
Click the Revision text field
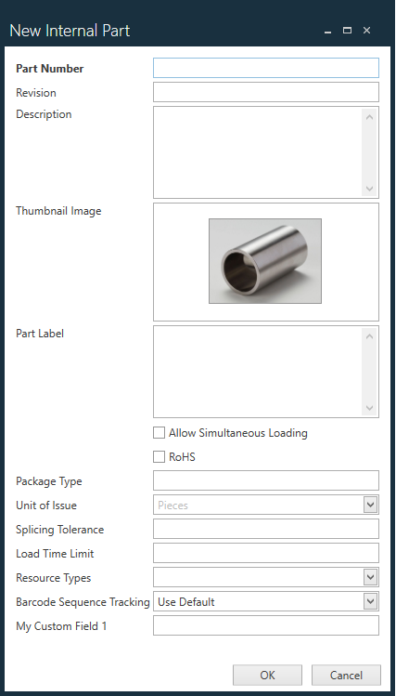click(266, 92)
